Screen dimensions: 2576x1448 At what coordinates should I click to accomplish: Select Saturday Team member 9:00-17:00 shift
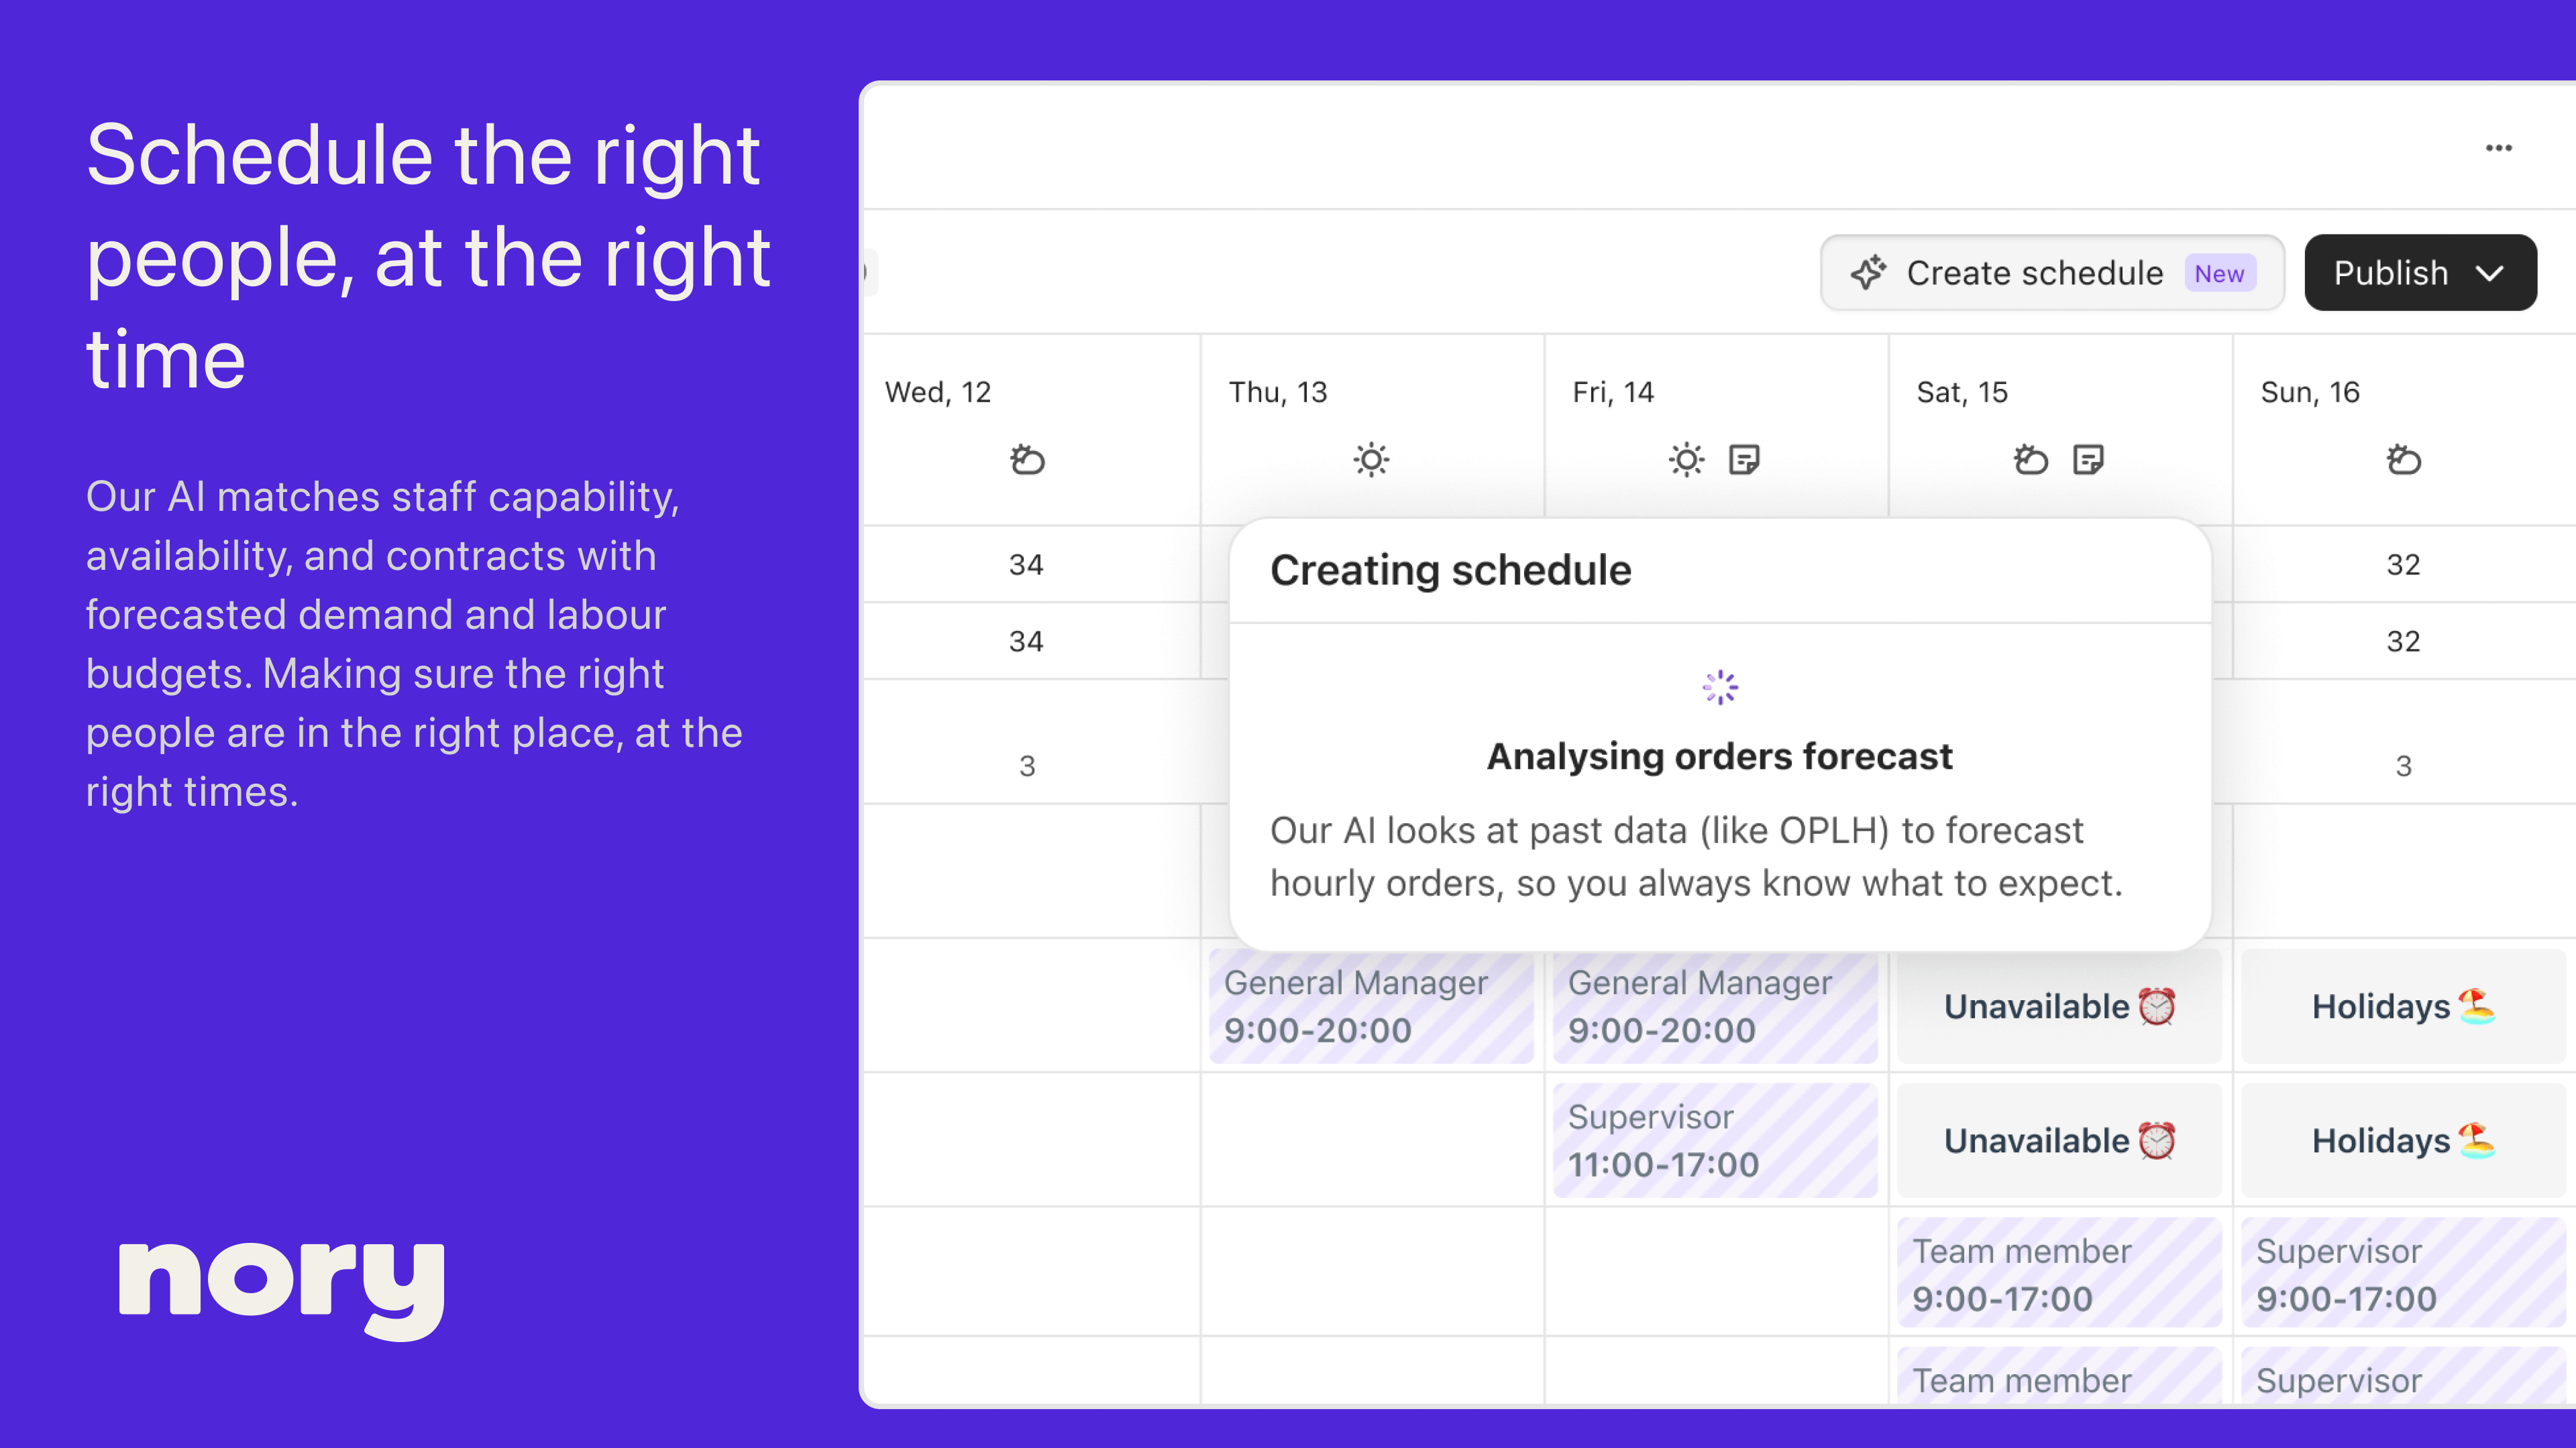pos(2058,1274)
